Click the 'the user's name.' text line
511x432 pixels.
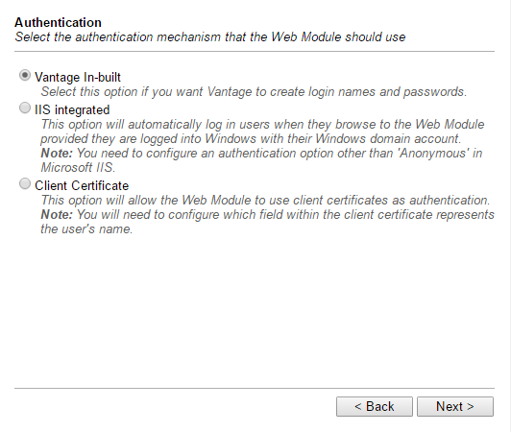coord(86,229)
